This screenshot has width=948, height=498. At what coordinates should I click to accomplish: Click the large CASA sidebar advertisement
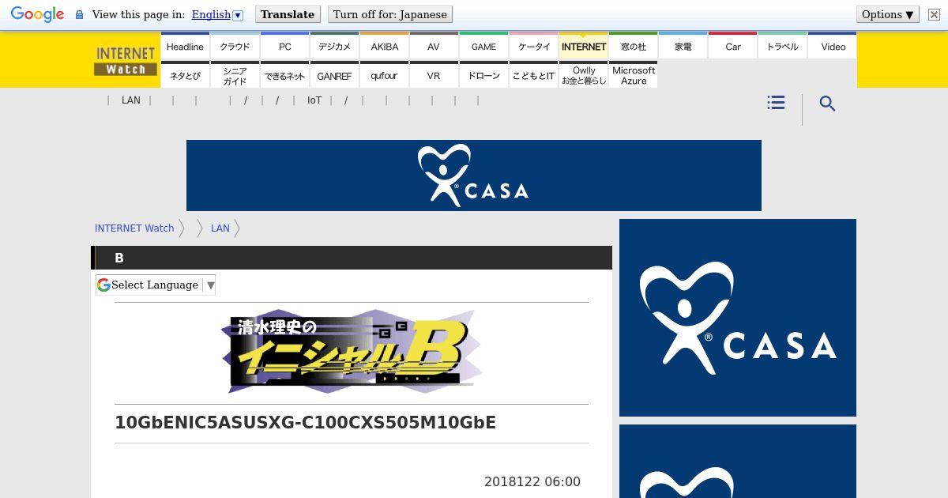point(738,318)
